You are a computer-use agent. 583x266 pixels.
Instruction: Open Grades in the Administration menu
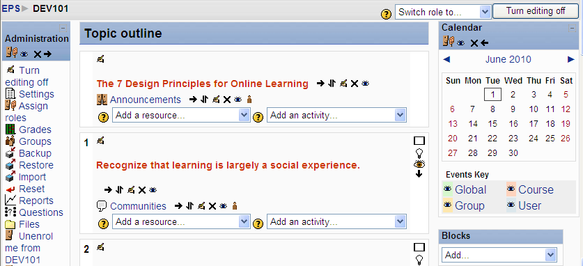coord(35,130)
